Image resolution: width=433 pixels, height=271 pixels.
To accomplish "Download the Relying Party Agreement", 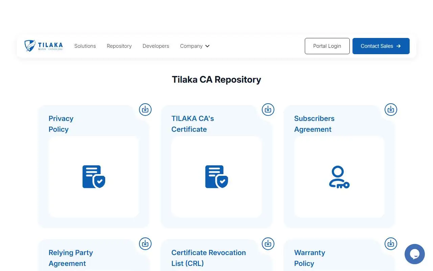I will coord(145,244).
